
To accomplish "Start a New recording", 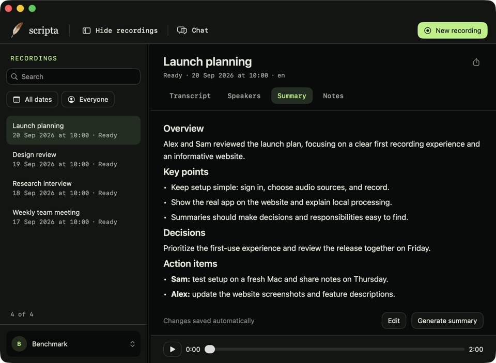I will click(453, 30).
